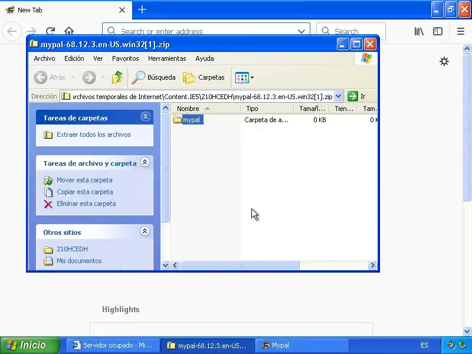
Task: Click the Windows flag logo in Explorer
Action: [366, 58]
